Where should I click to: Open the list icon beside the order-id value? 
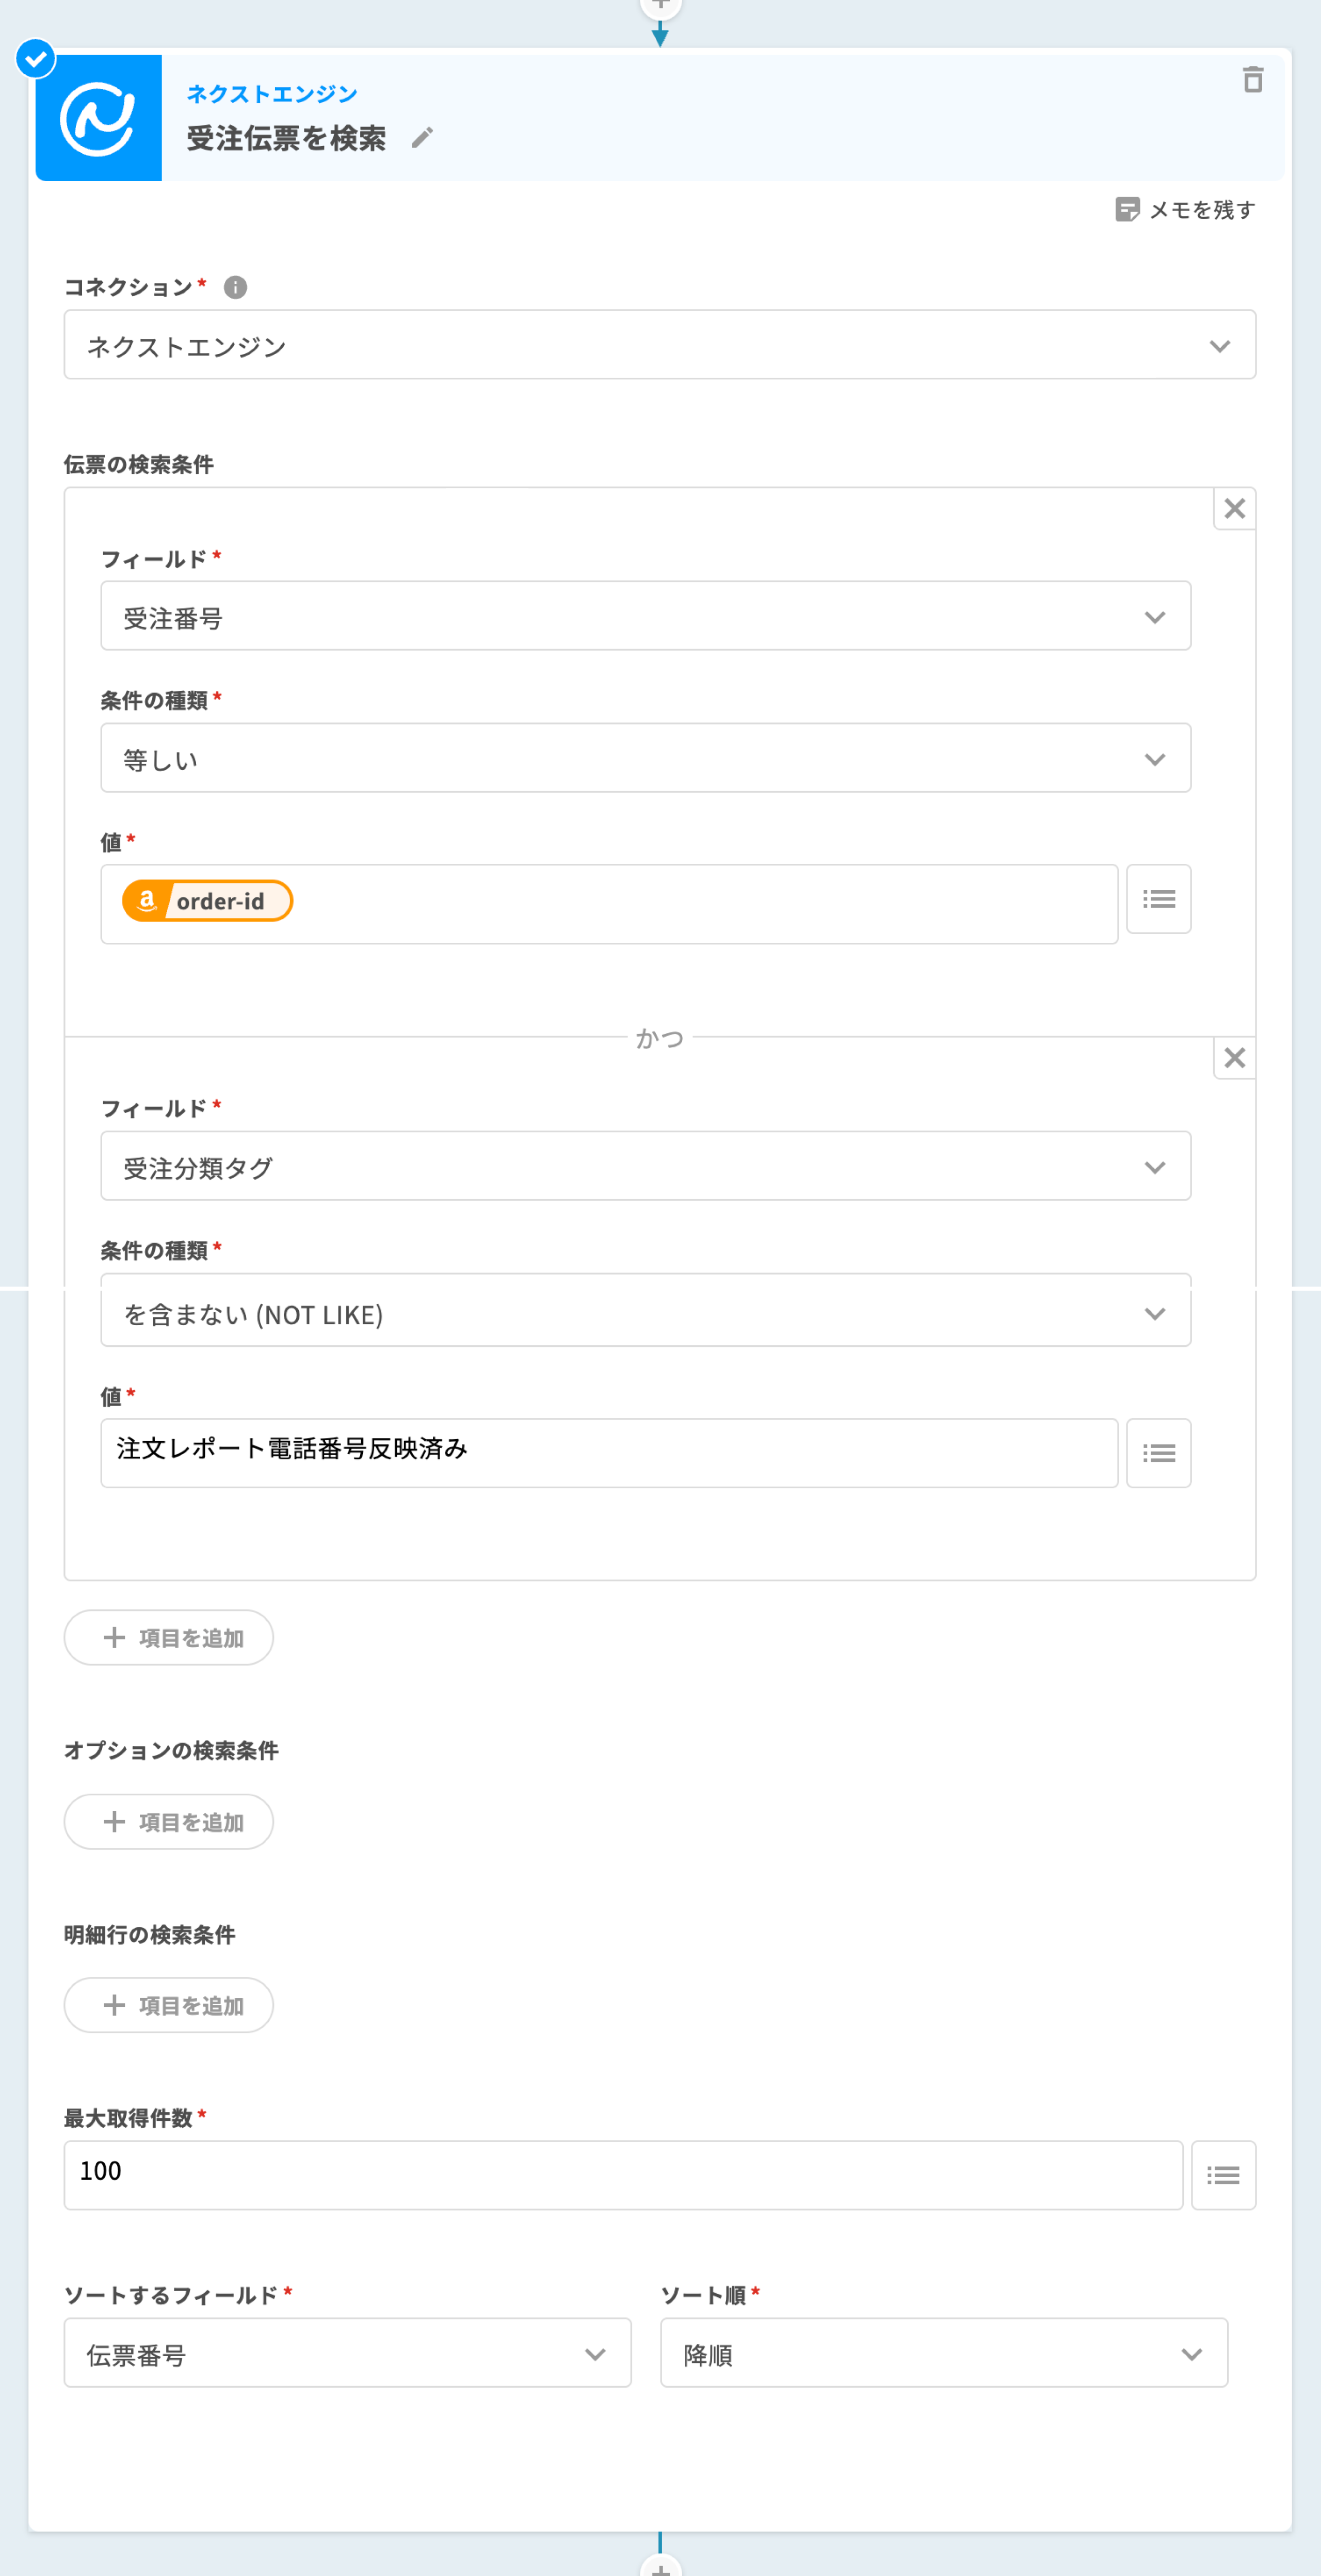pyautogui.click(x=1158, y=899)
